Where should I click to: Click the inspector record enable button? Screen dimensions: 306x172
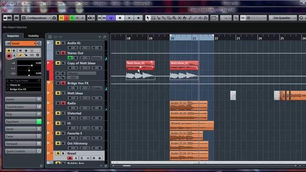click(x=9, y=56)
